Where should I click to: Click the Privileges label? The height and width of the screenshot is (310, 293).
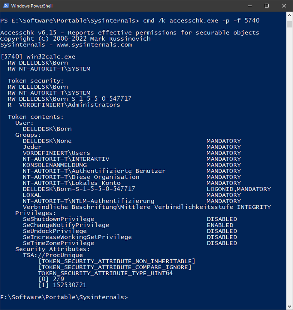[33, 213]
